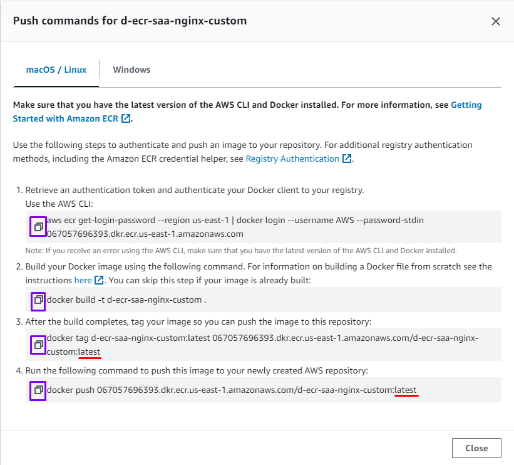
Task: Dismiss the dialog with the X icon
Action: pyautogui.click(x=496, y=21)
